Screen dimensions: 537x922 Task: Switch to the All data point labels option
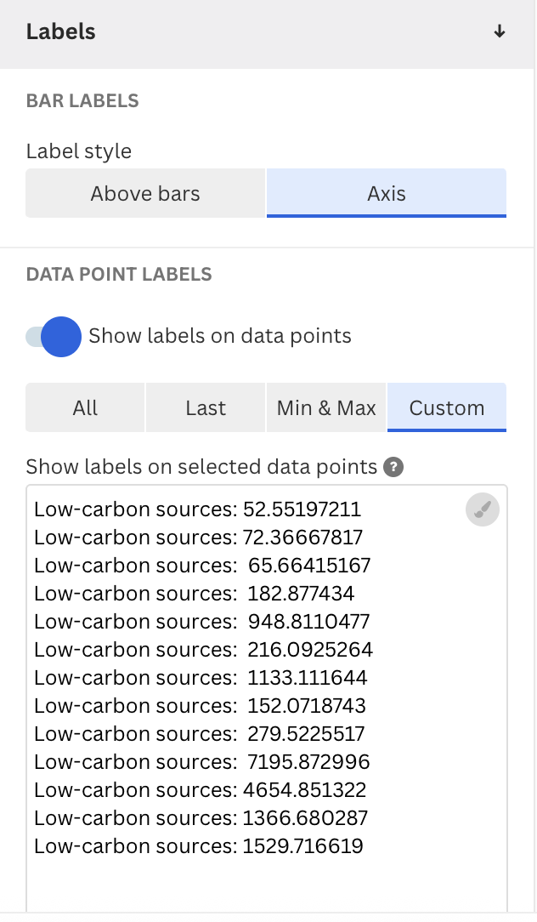point(85,407)
